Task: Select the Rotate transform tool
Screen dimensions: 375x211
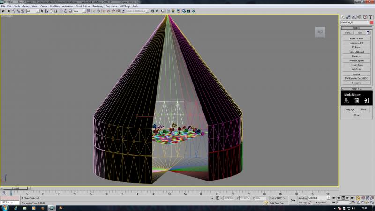Action: [x=66, y=11]
